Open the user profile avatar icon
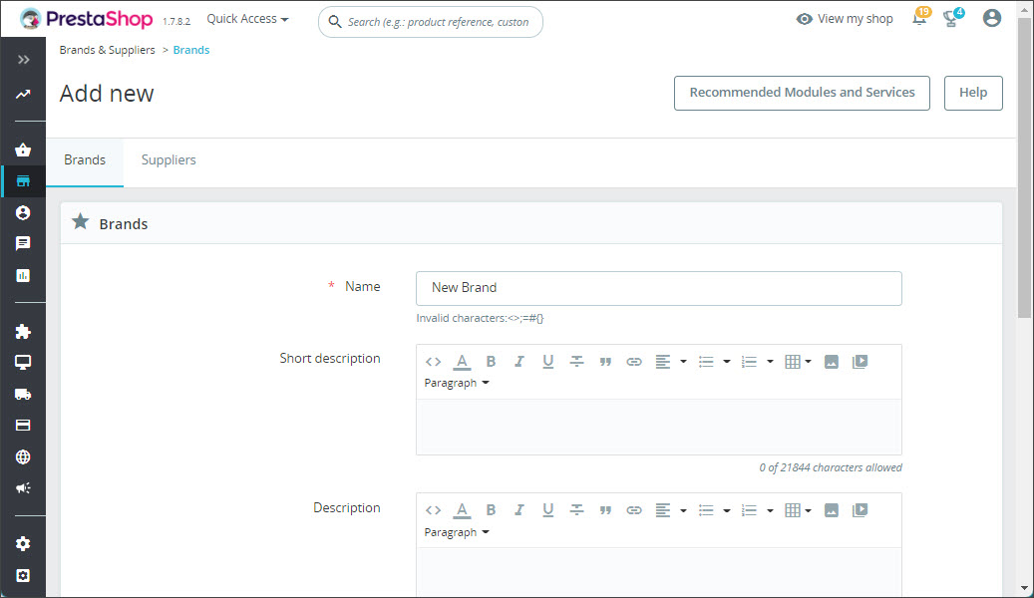 pyautogui.click(x=992, y=18)
